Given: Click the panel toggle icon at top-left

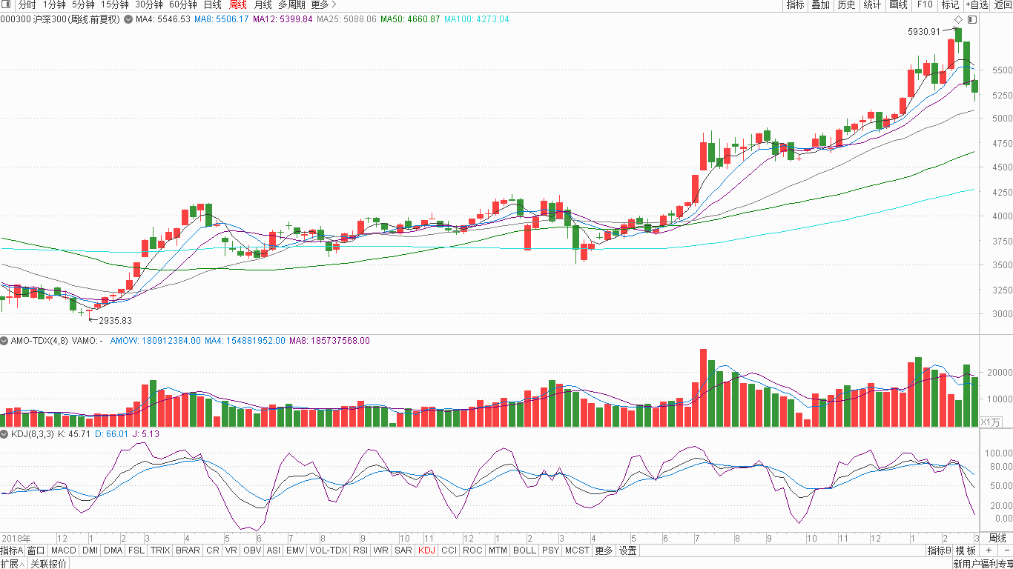Looking at the screenshot, I should click(7, 4).
